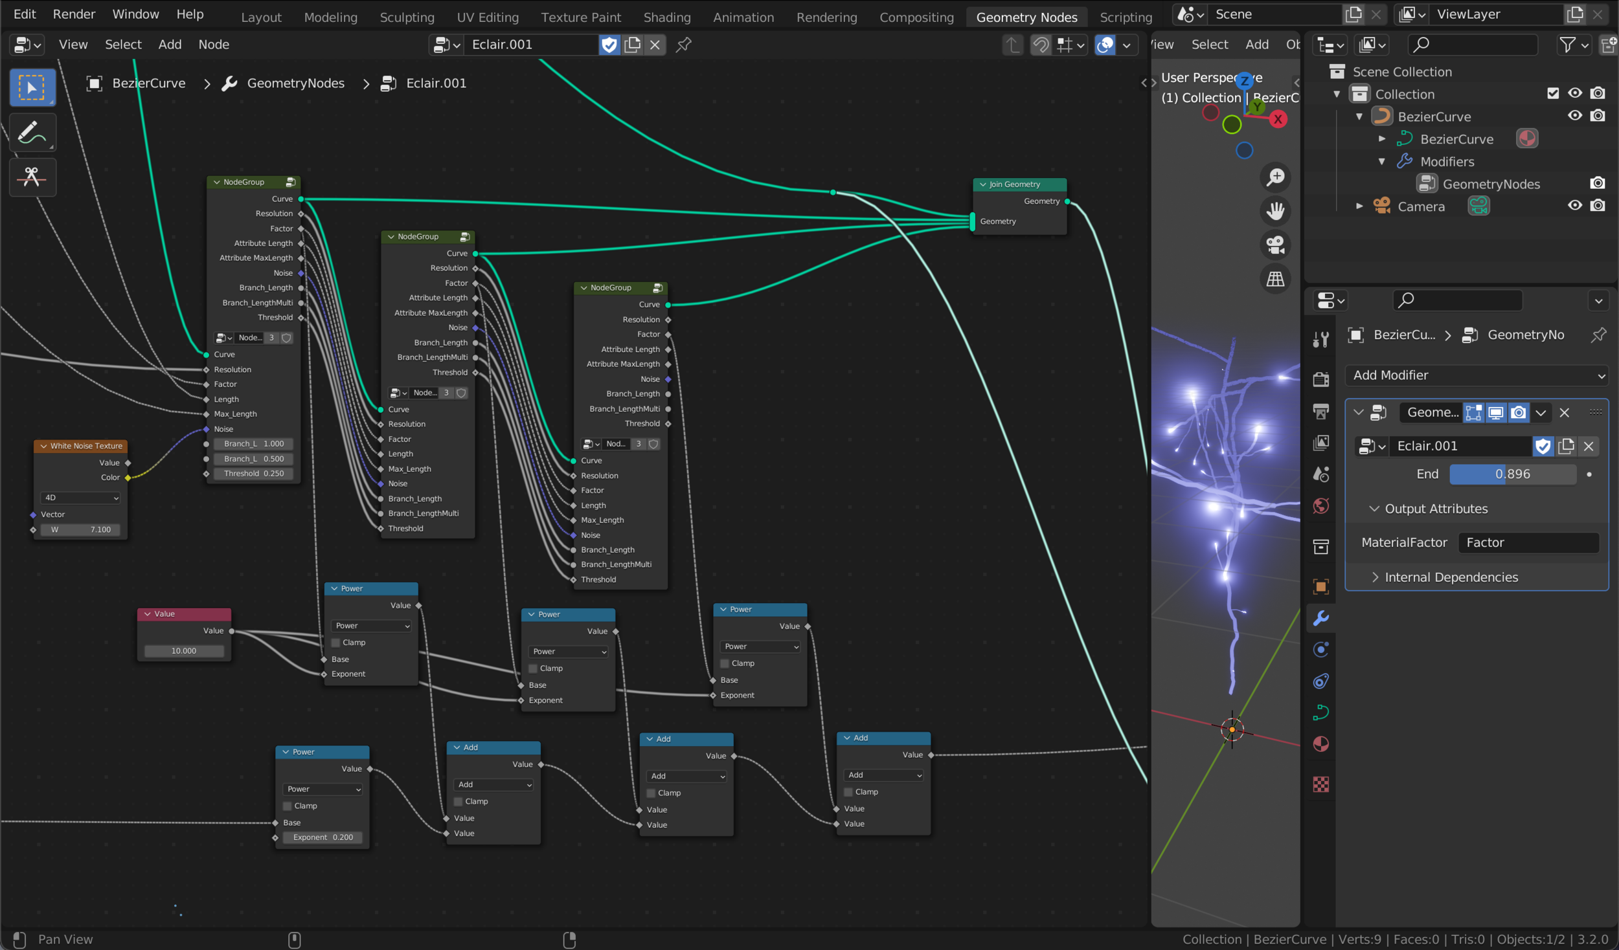1619x950 pixels.
Task: Open the 4D dimension dropdown on White Noise
Action: pyautogui.click(x=80, y=498)
